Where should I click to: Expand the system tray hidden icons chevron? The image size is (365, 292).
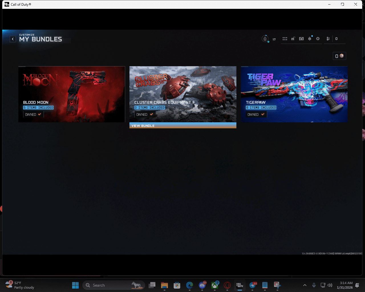pyautogui.click(x=305, y=285)
